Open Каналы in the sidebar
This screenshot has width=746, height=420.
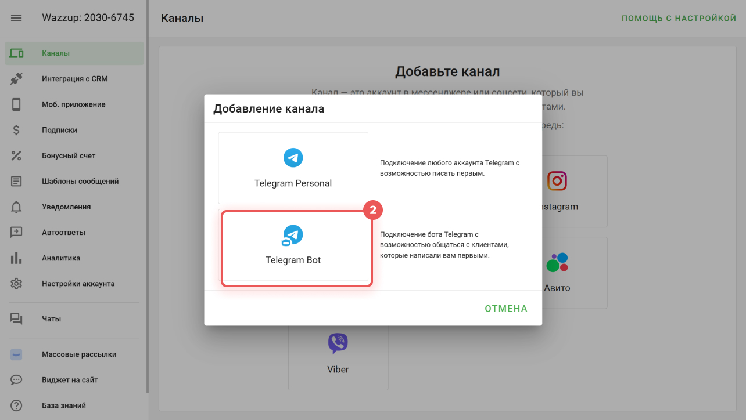(x=74, y=53)
